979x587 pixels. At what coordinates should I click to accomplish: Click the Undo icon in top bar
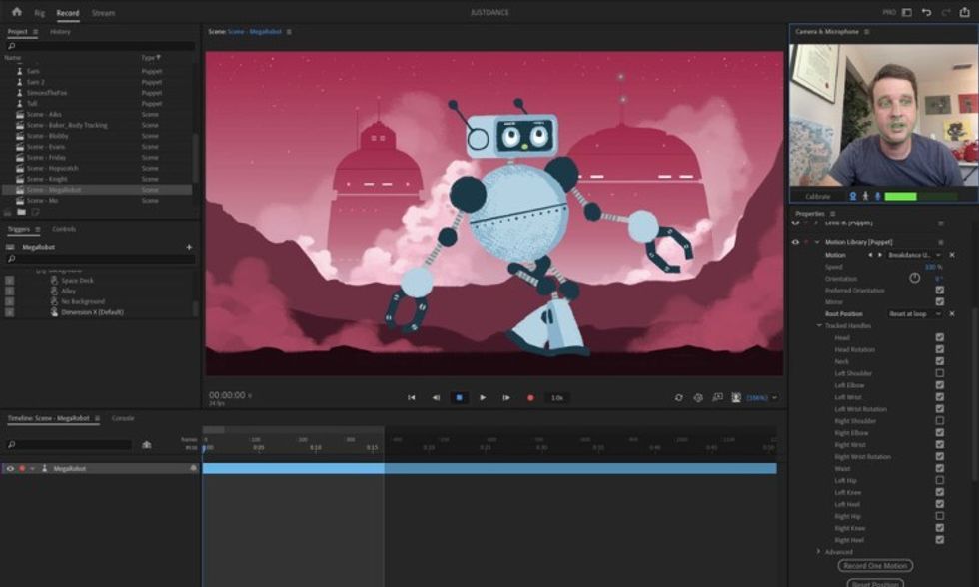pos(927,12)
